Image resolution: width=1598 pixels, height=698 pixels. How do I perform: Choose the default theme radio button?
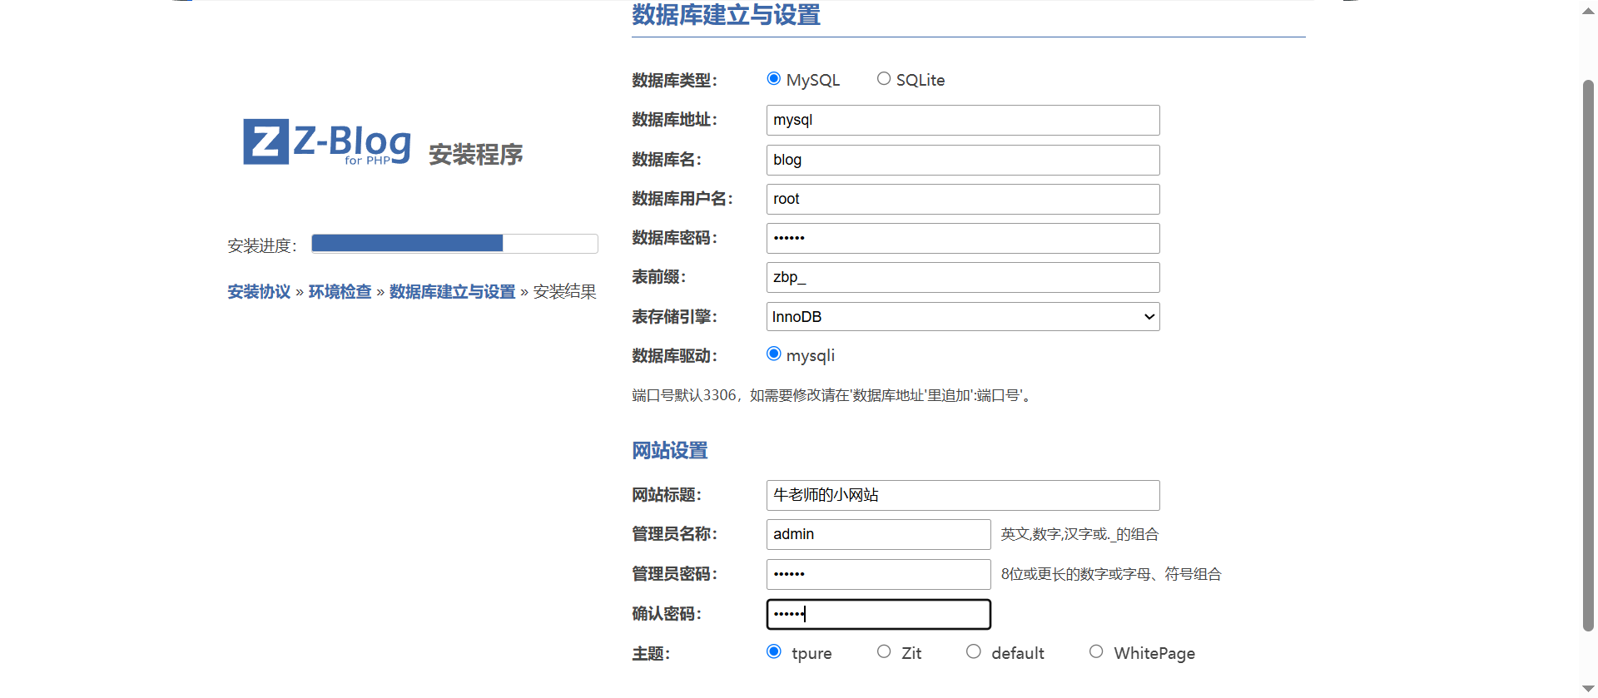[974, 651]
